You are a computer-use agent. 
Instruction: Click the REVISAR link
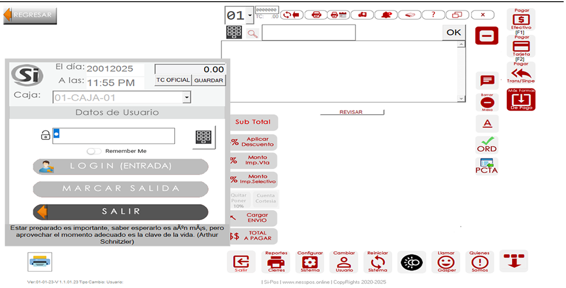point(351,112)
